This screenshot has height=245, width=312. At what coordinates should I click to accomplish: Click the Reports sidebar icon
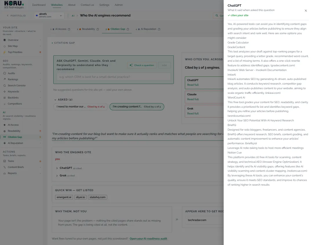point(5,173)
